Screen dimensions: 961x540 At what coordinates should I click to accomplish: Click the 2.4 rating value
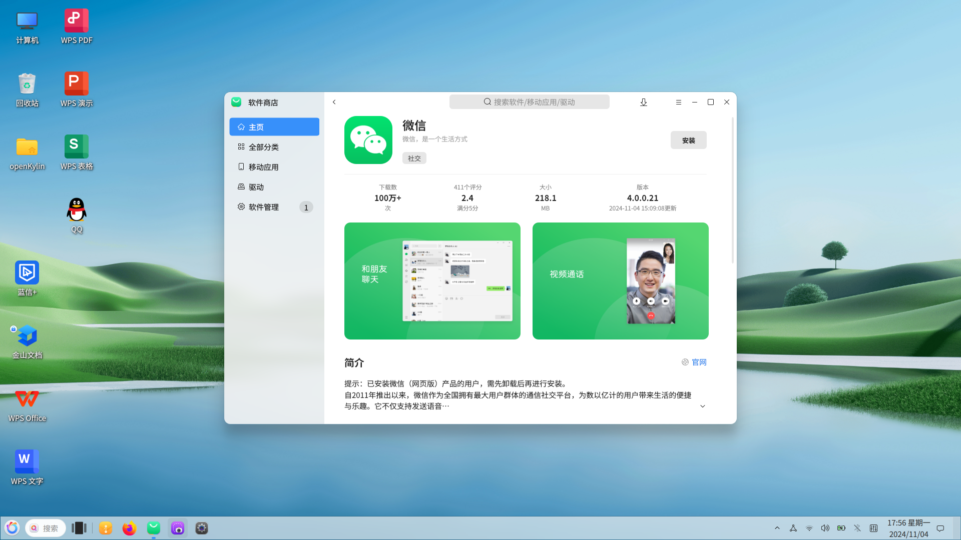[x=467, y=198]
